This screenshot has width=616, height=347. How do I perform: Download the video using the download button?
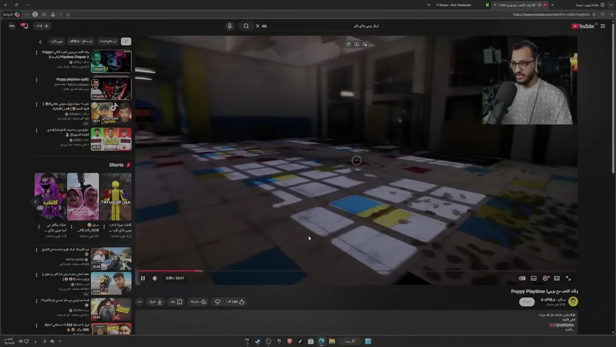[x=156, y=302]
